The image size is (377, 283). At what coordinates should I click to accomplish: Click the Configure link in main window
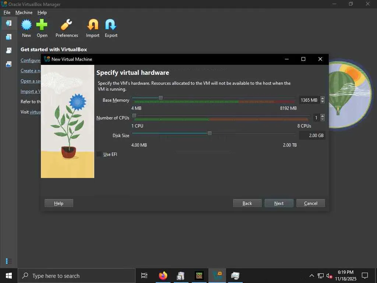(x=30, y=60)
